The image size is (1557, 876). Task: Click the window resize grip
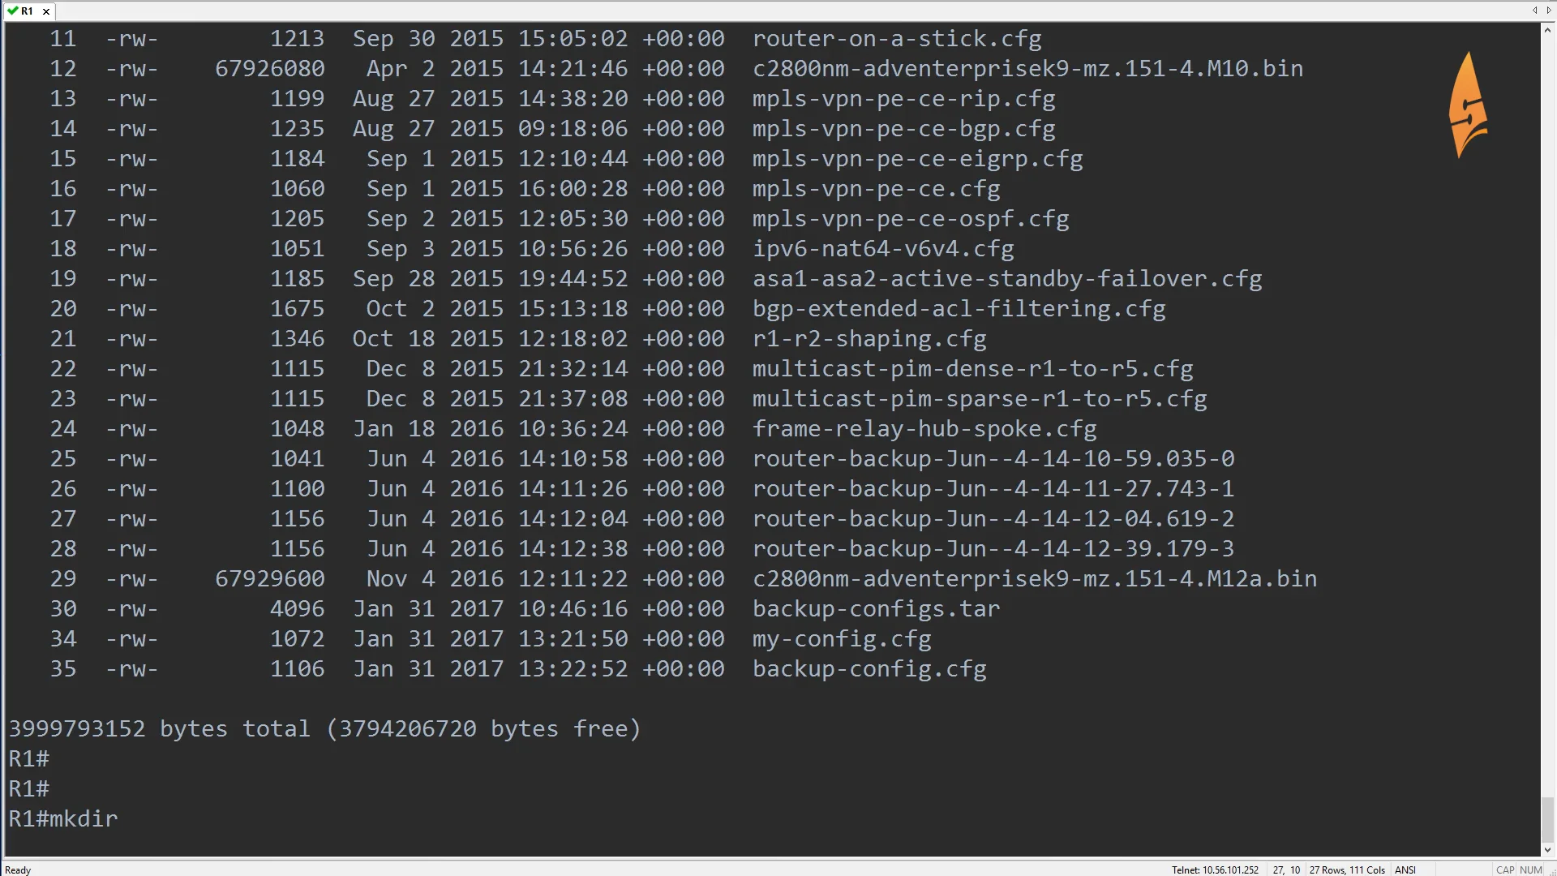1551,870
